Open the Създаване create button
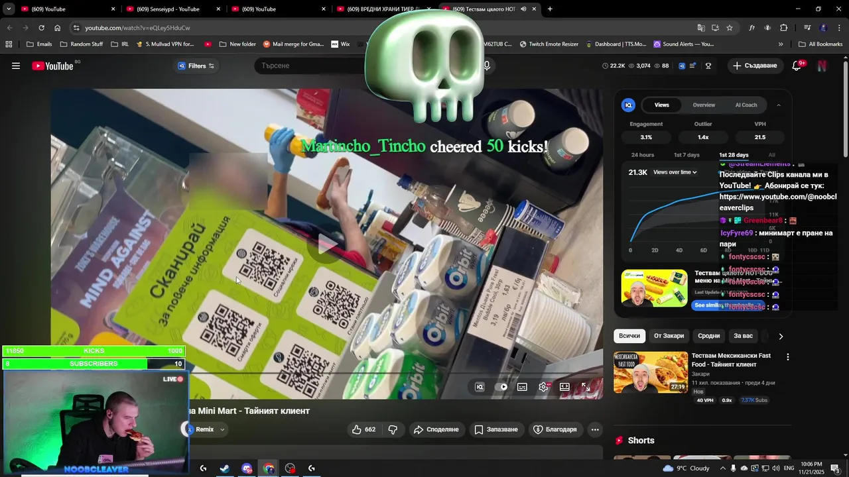 point(755,66)
